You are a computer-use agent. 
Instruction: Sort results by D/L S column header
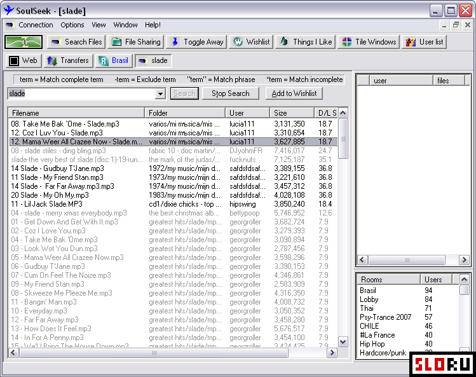tap(326, 113)
